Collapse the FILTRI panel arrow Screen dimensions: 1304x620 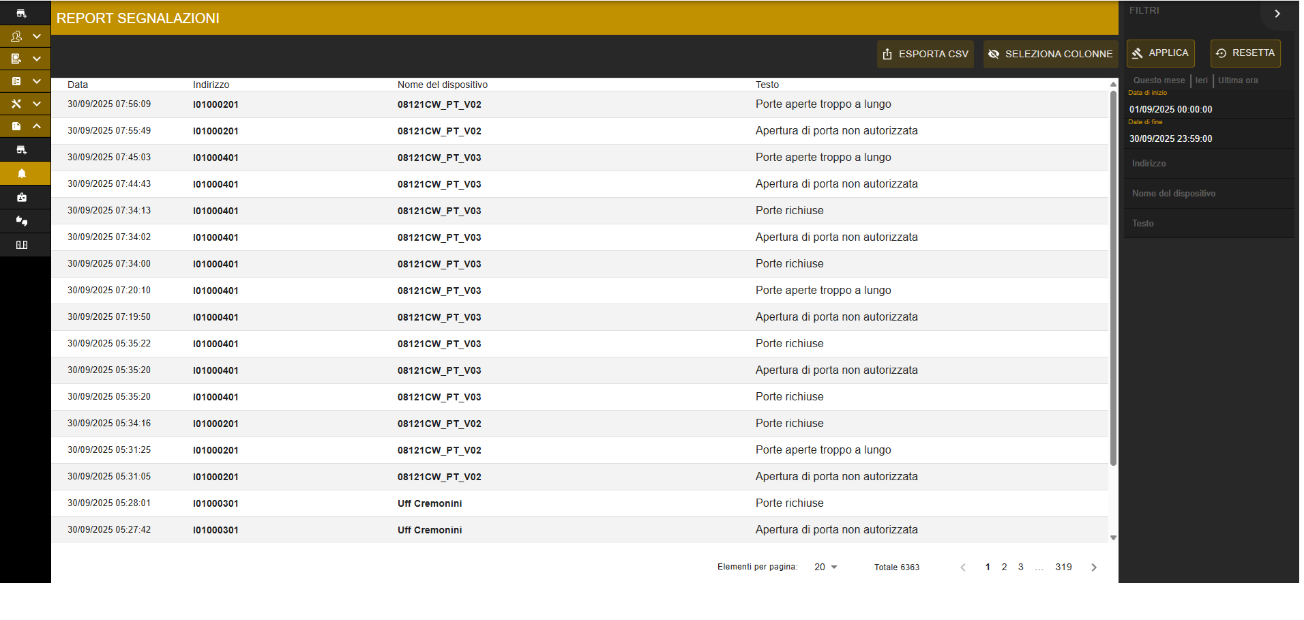(1277, 14)
